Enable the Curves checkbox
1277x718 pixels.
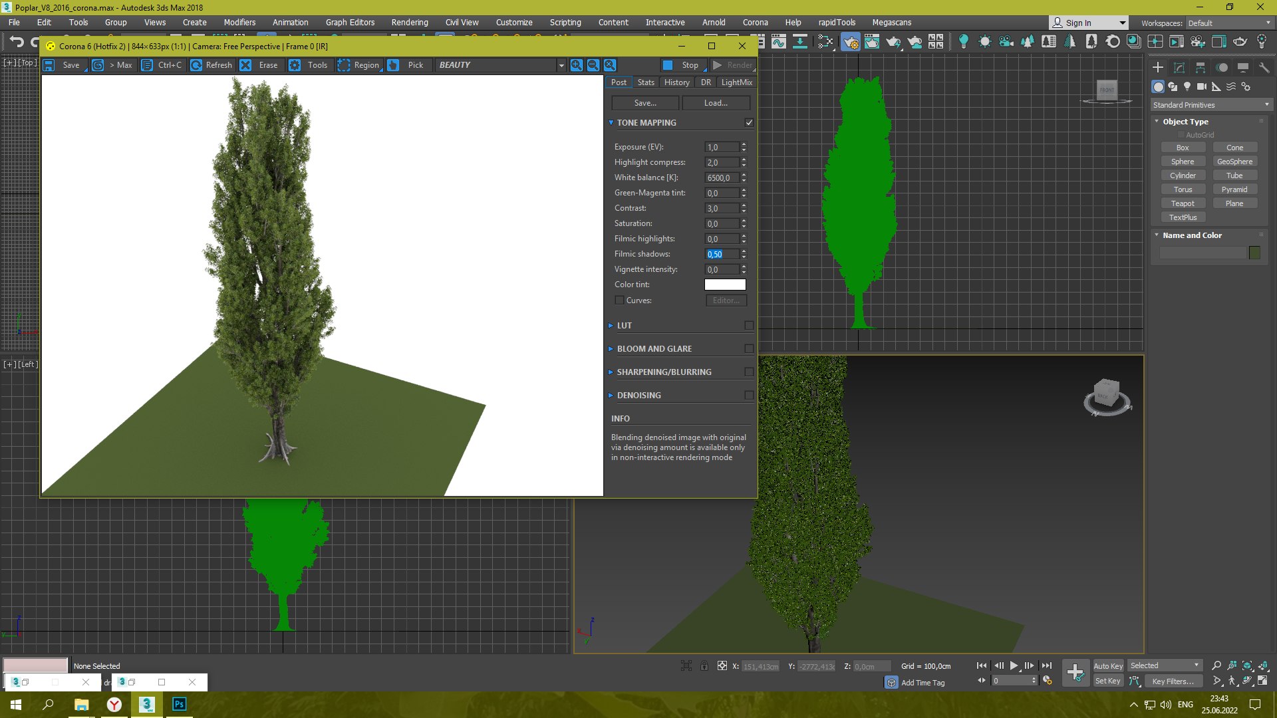pyautogui.click(x=620, y=300)
